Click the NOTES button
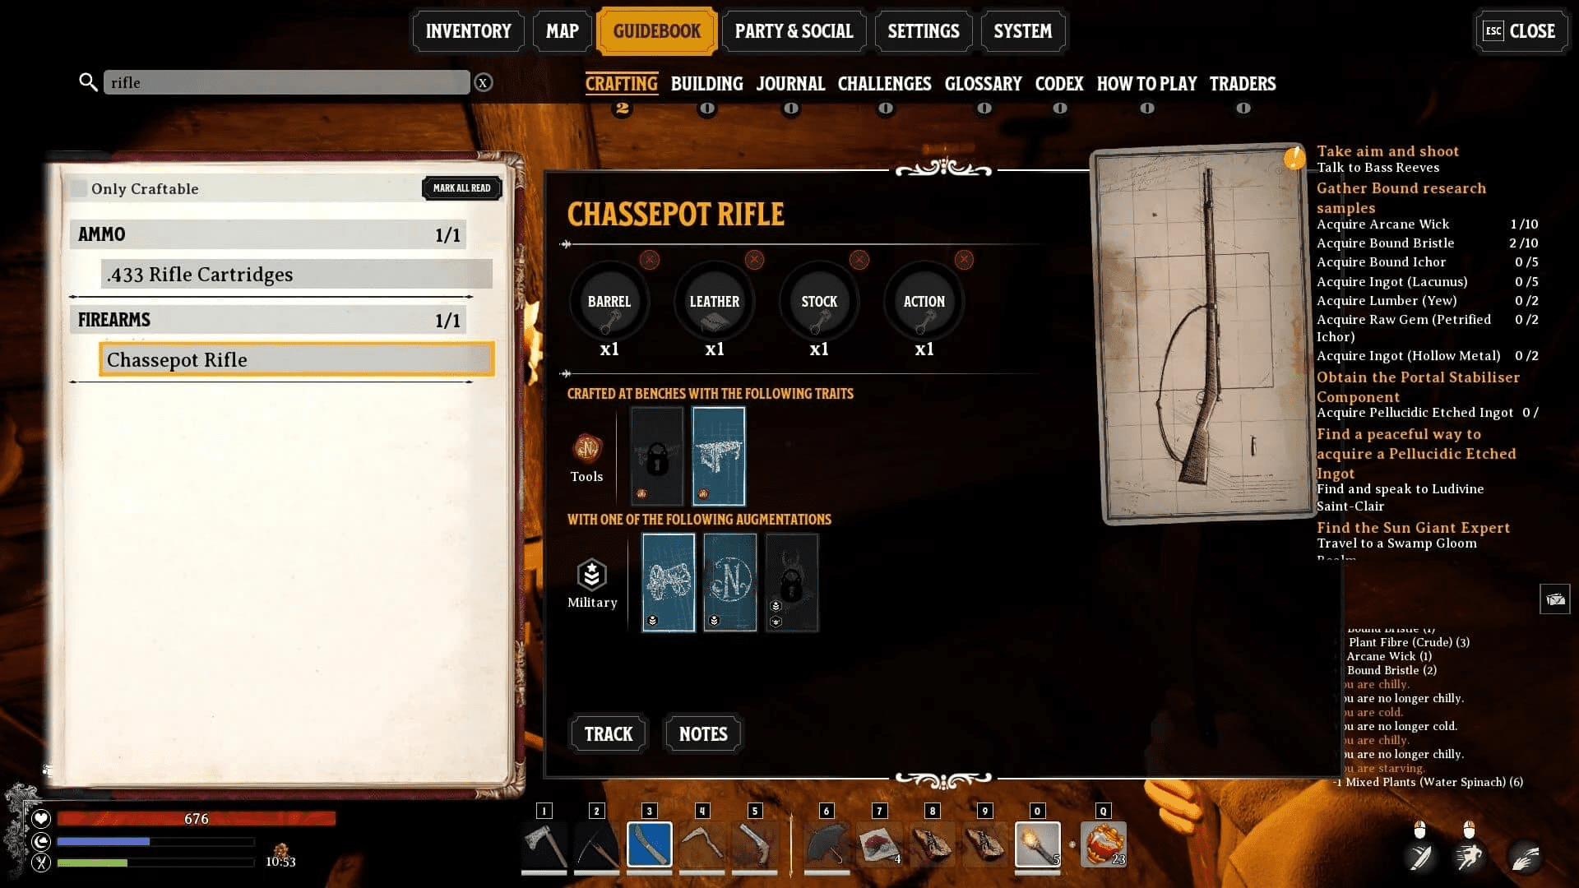1579x888 pixels. coord(703,734)
